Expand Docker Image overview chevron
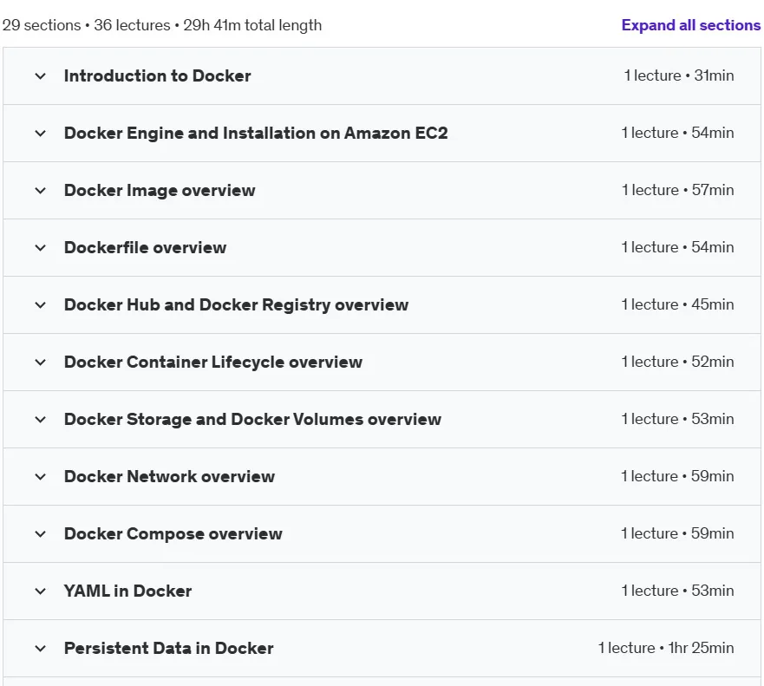 (41, 191)
